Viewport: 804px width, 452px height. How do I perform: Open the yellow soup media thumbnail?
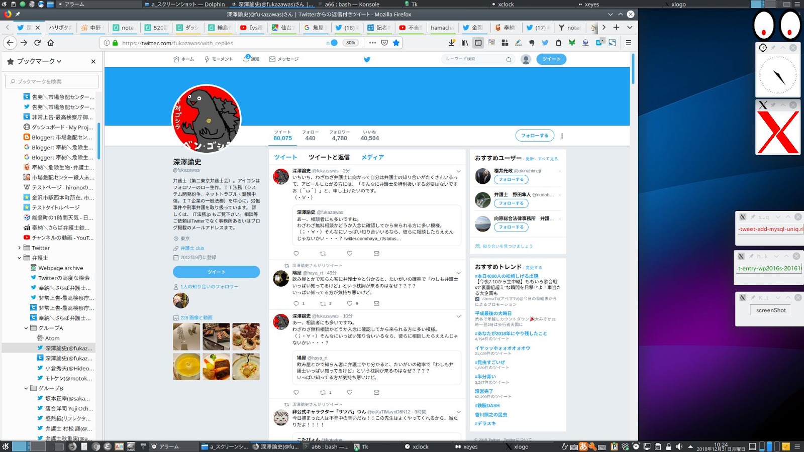(186, 367)
